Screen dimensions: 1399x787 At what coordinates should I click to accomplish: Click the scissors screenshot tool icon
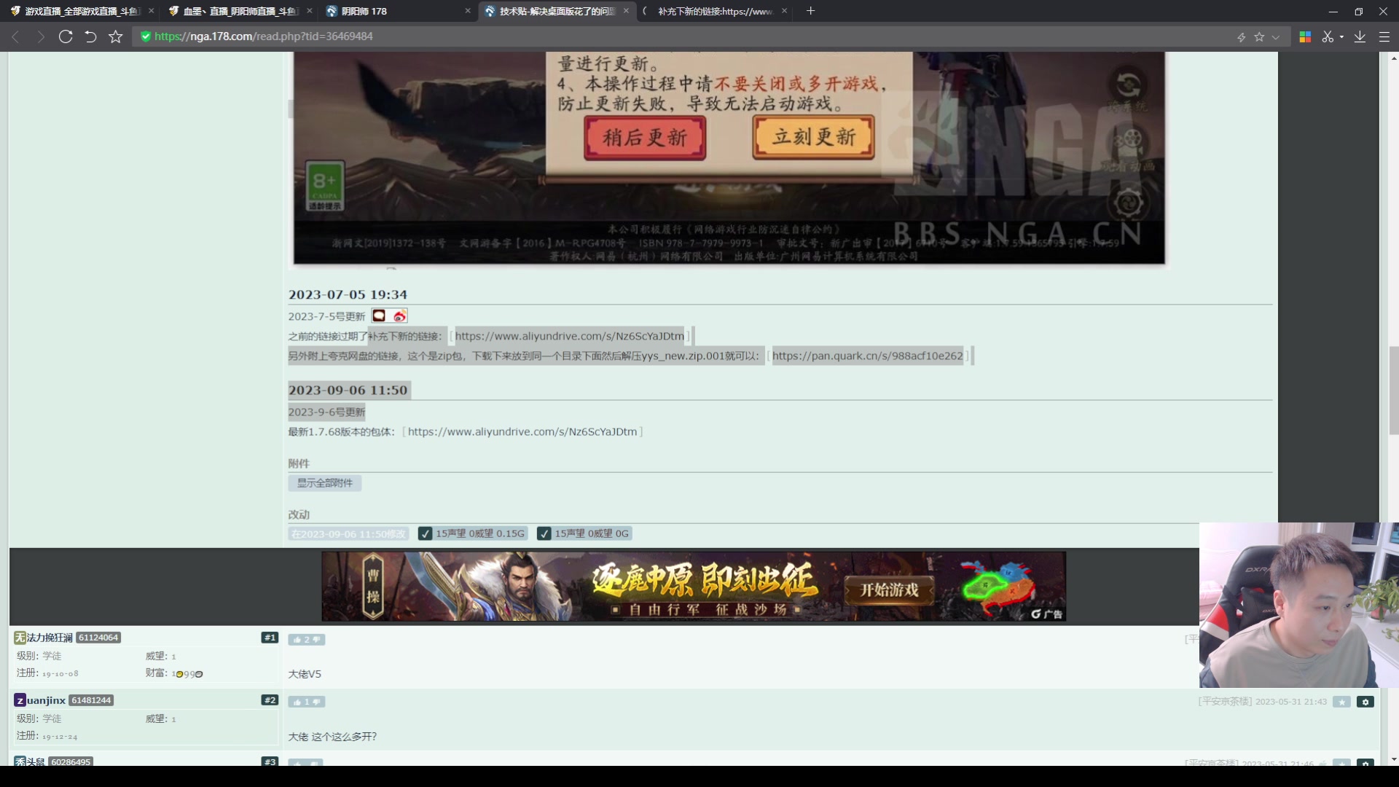pos(1328,36)
